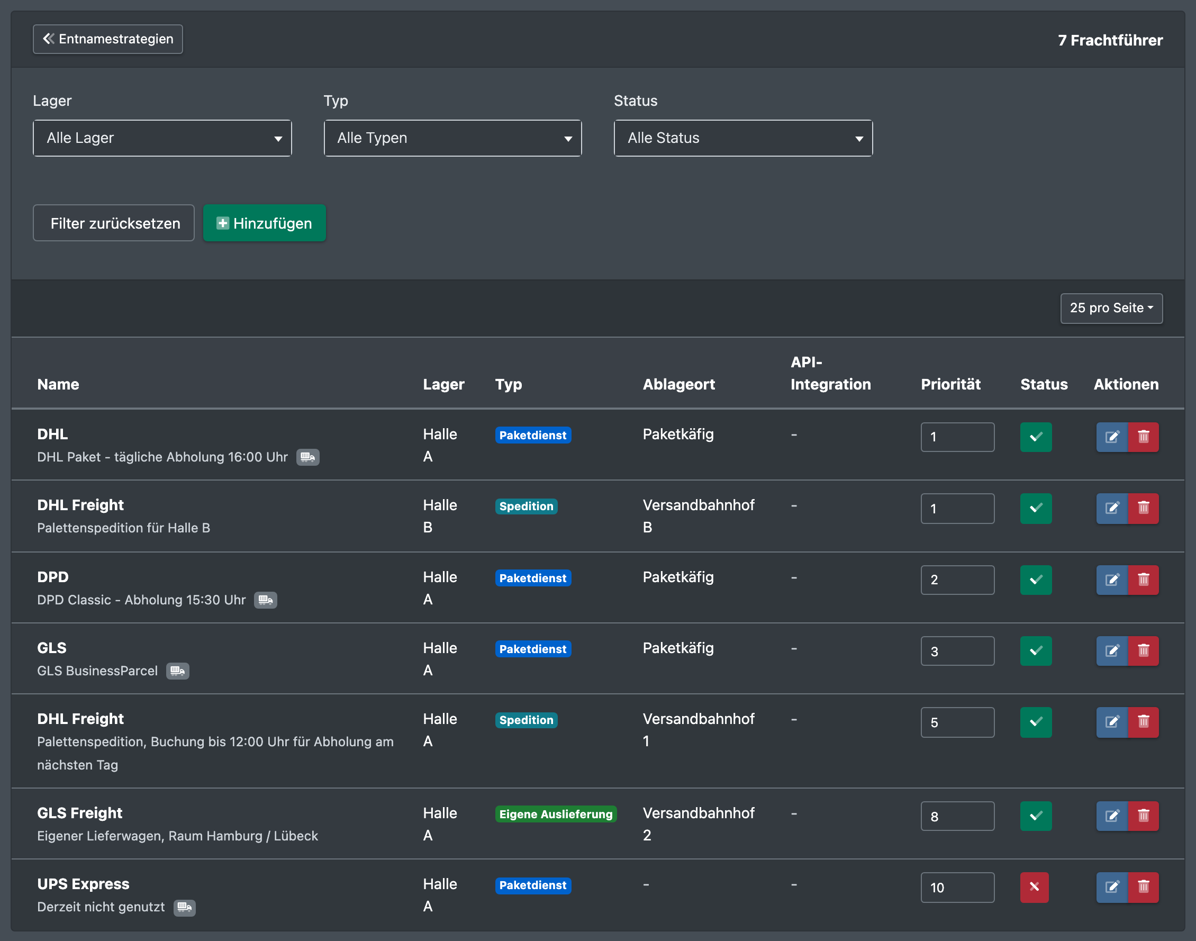Screen dimensions: 1196x941
Task: Open the Status filter dropdown
Action: click(x=743, y=138)
